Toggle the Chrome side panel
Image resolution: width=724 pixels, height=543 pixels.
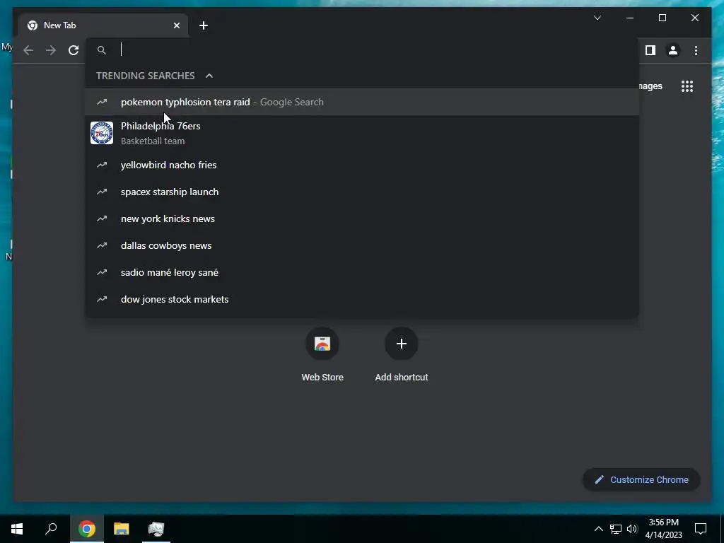(650, 50)
